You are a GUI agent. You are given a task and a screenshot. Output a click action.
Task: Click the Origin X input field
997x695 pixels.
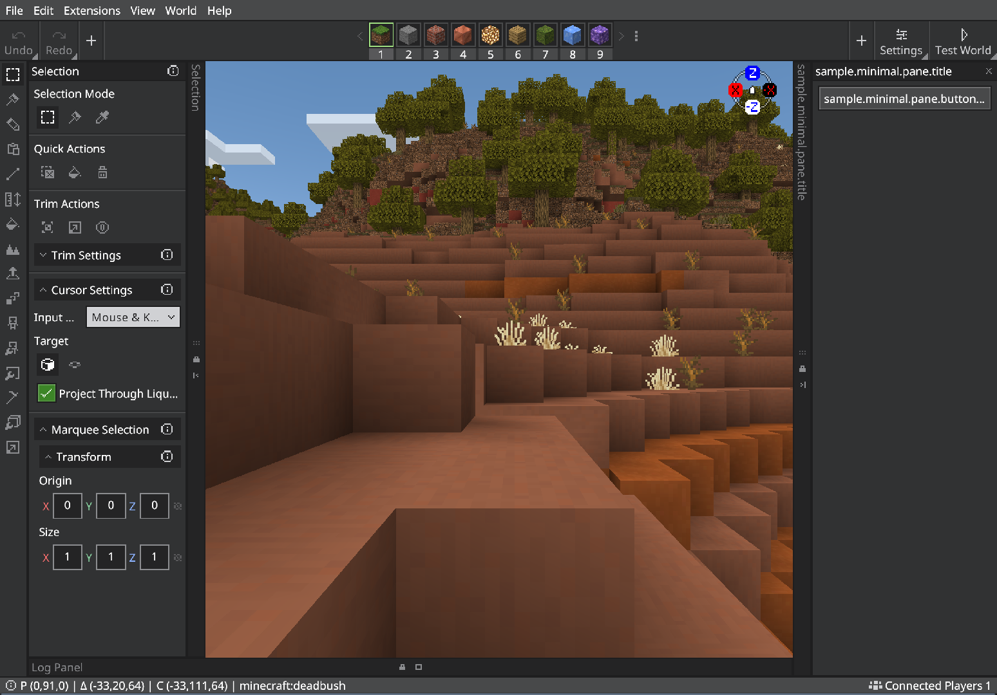[x=67, y=506]
